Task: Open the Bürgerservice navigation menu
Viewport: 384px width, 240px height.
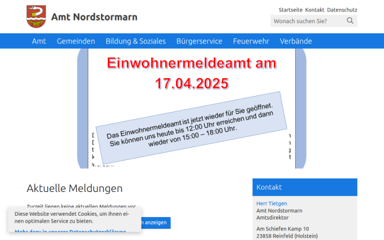Action: click(199, 41)
